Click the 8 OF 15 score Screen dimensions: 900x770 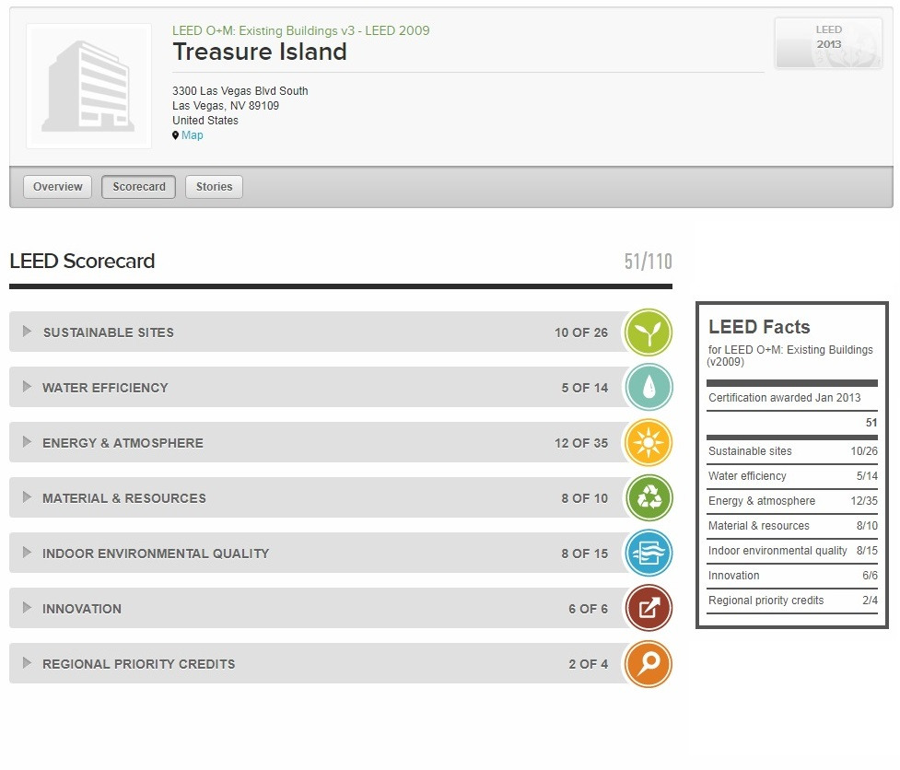click(x=584, y=554)
